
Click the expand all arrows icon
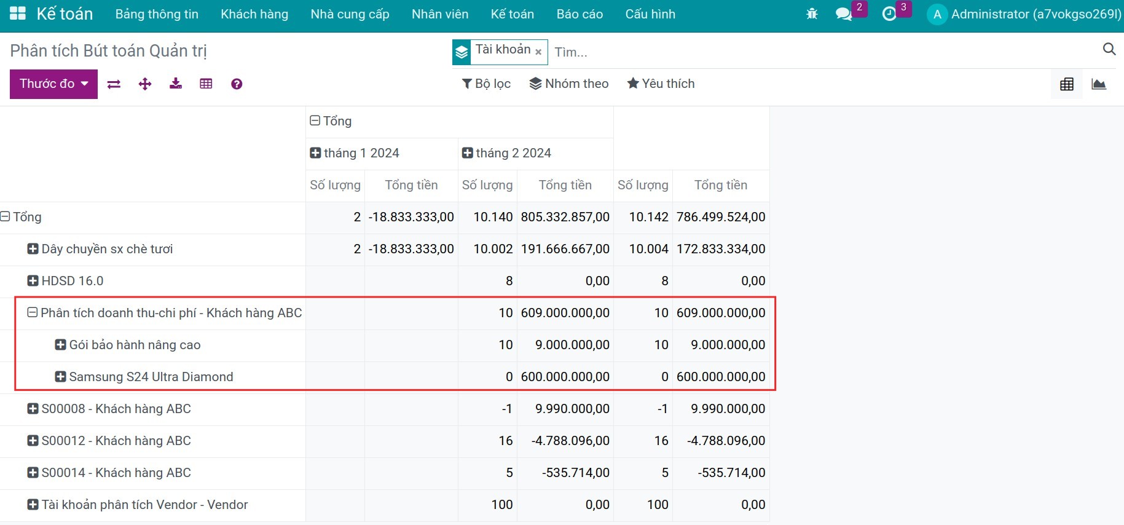click(145, 84)
